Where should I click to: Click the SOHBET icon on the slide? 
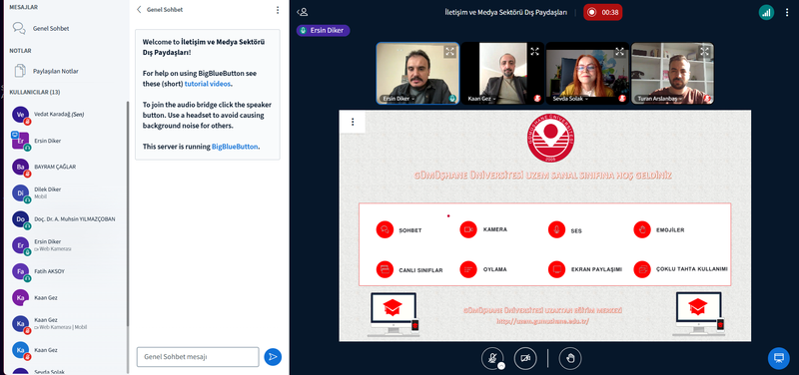coord(385,229)
